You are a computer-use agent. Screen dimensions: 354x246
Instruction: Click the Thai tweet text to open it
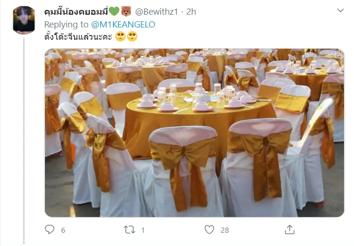78,36
